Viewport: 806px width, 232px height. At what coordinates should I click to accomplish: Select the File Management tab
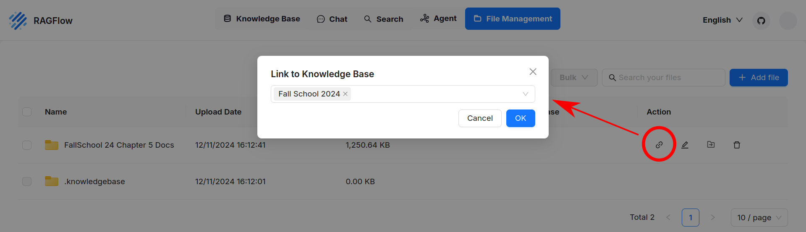pyautogui.click(x=513, y=18)
